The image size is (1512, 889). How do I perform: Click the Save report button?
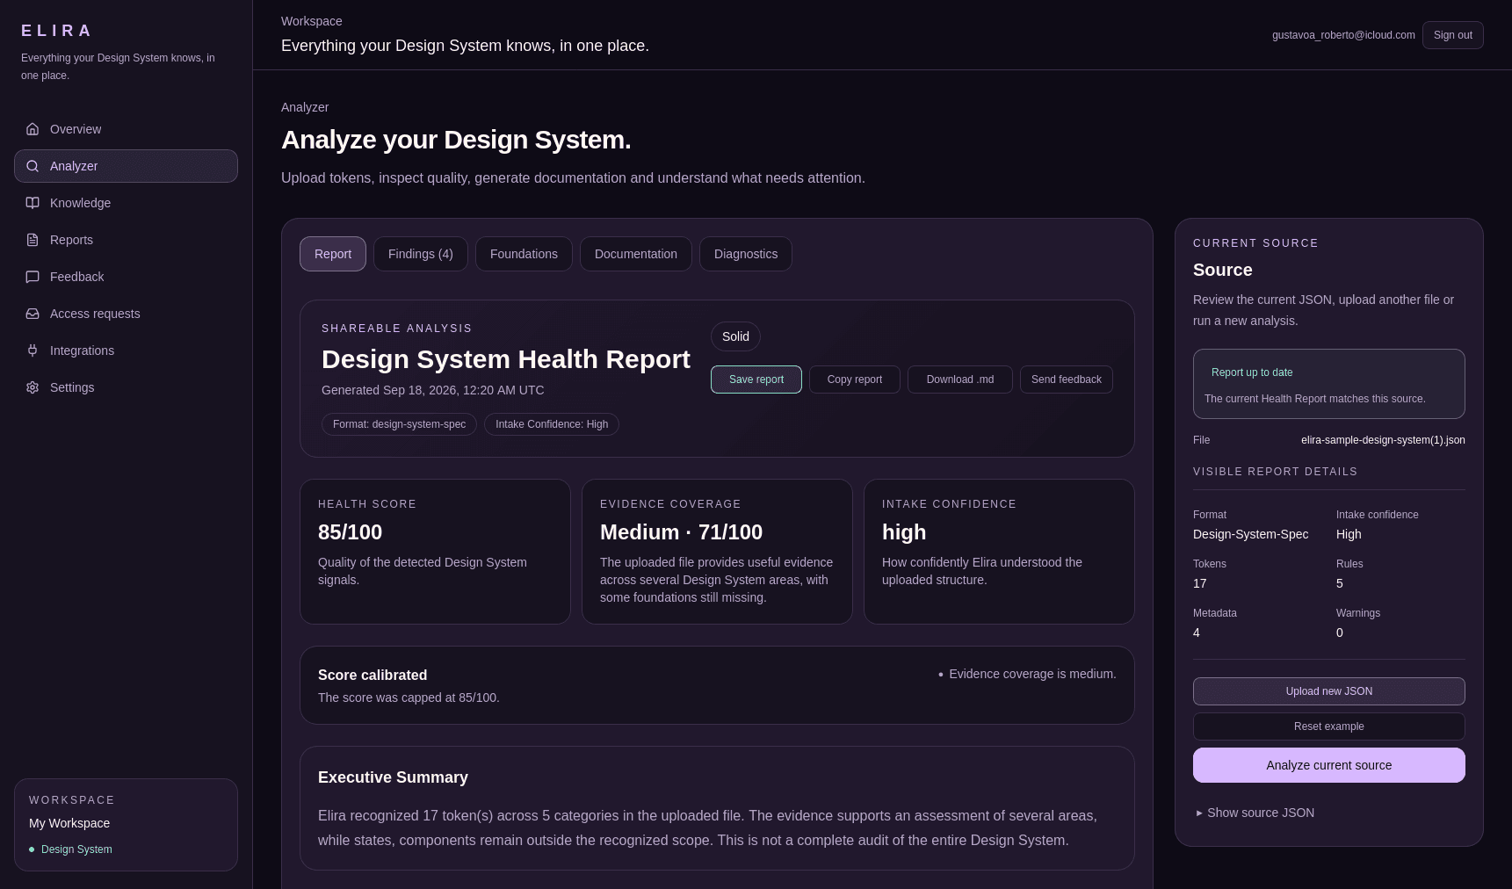tap(756, 379)
